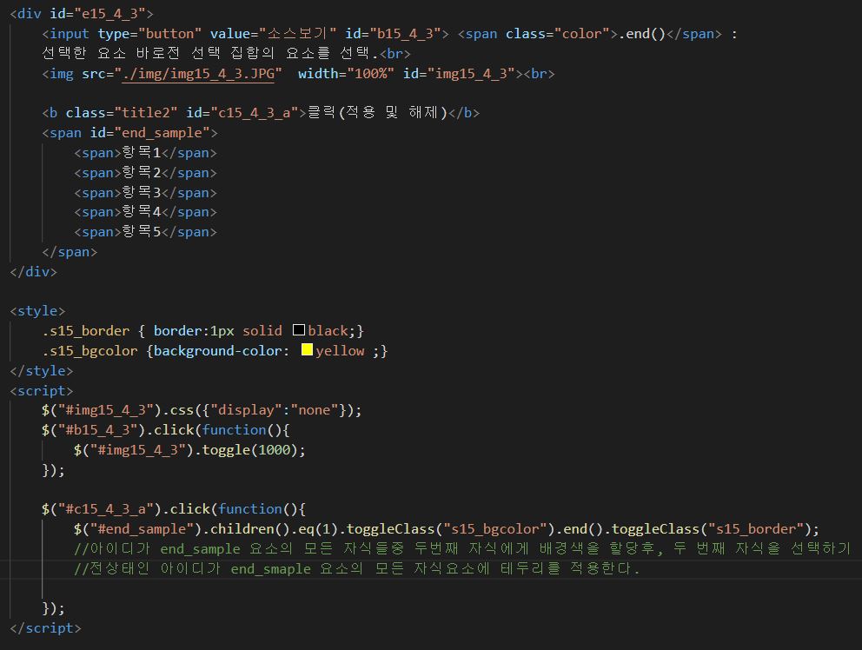Click the comment starting '//아이디가 end_sample'
This screenshot has height=650, width=862.
click(x=462, y=549)
